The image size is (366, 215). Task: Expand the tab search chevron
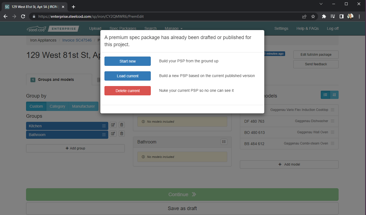pos(321,4)
